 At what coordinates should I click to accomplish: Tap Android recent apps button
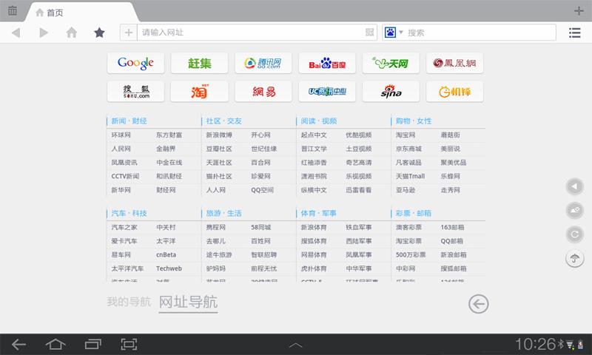point(92,344)
